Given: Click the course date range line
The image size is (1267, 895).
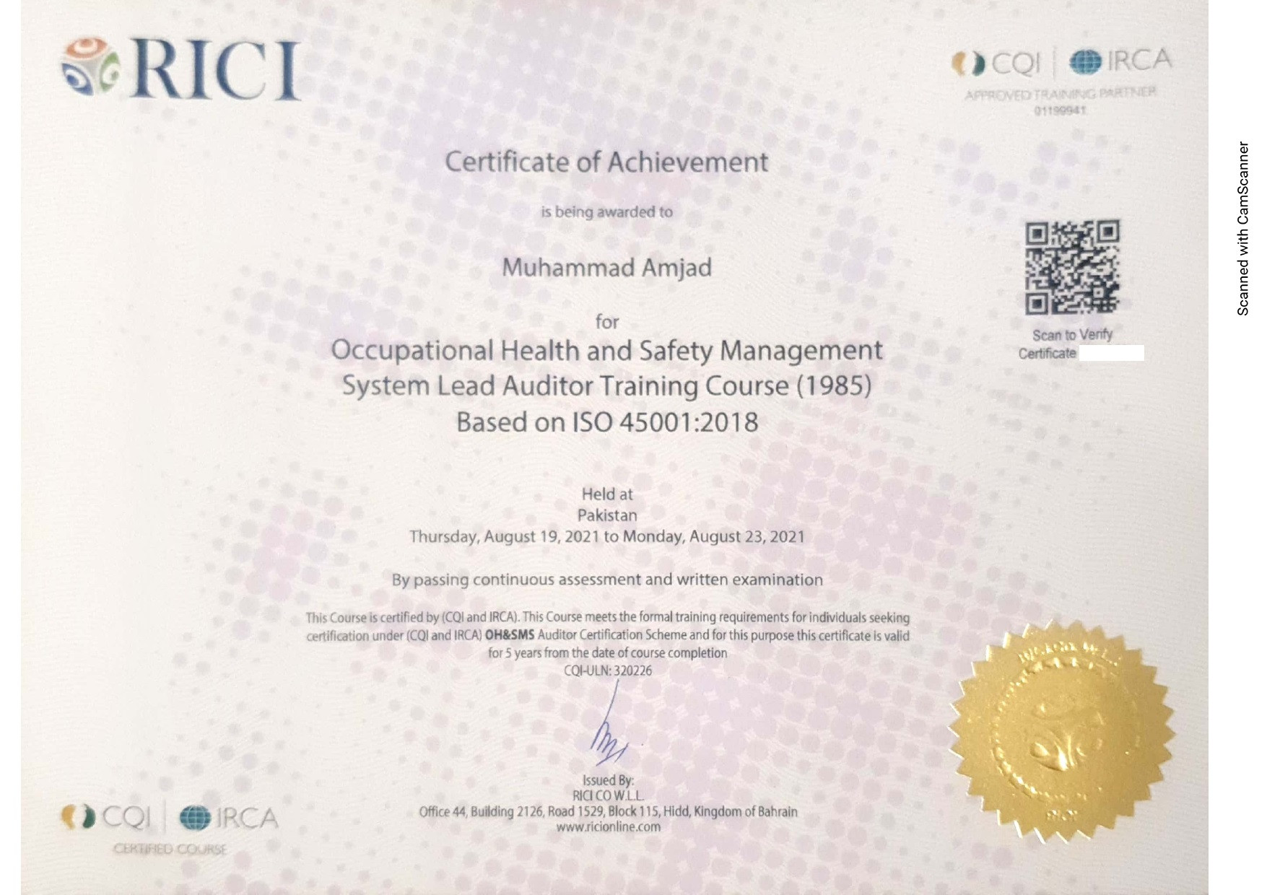Looking at the screenshot, I should [x=606, y=536].
